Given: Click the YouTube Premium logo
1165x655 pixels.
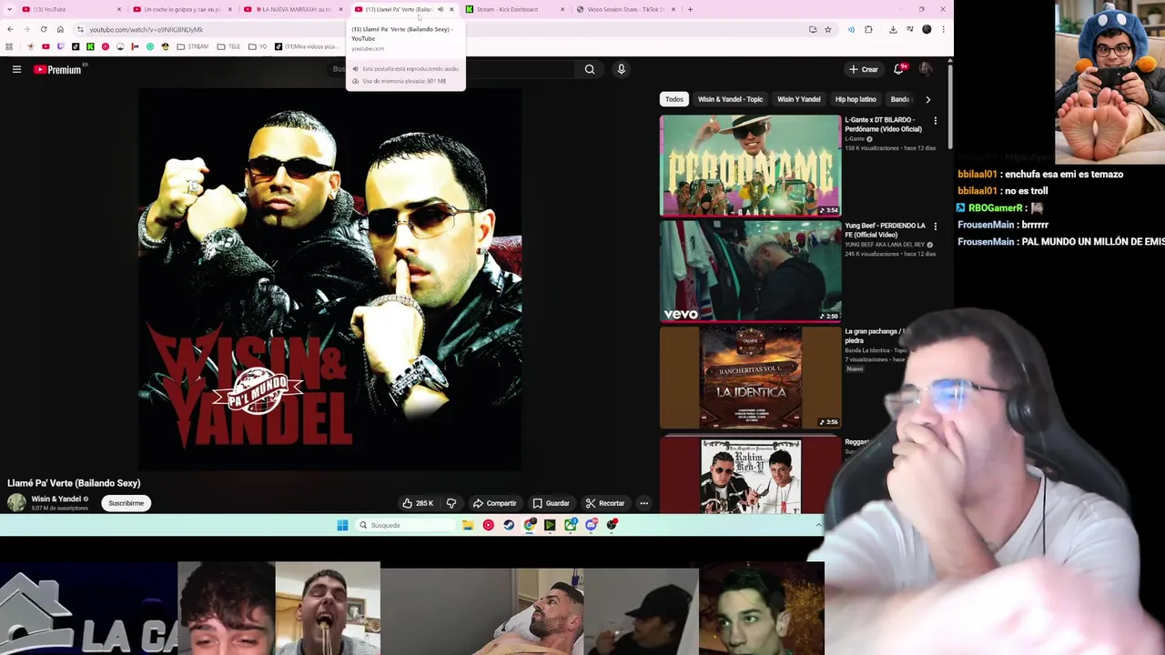Looking at the screenshot, I should (x=58, y=69).
